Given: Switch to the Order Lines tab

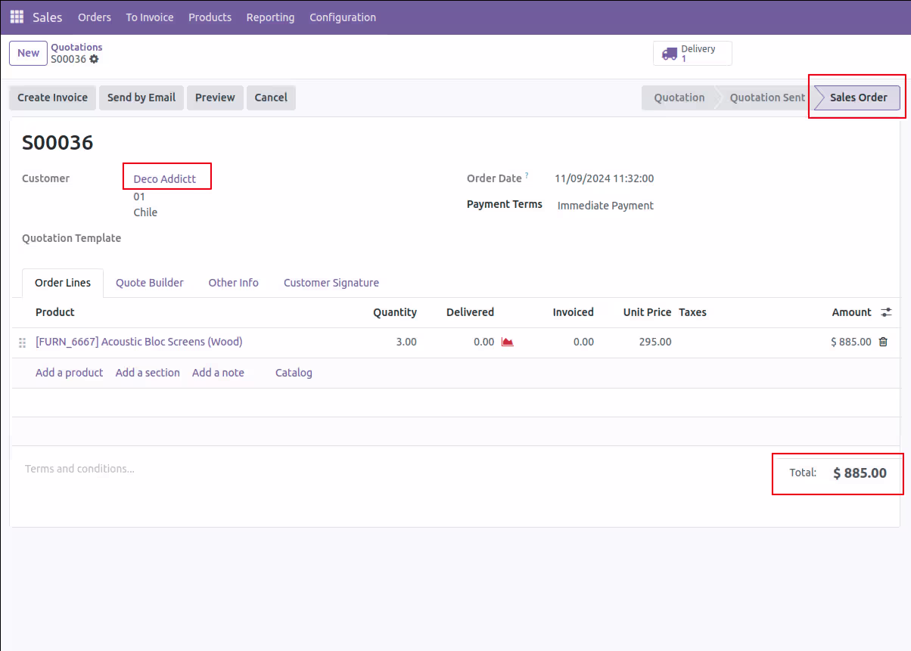Looking at the screenshot, I should pyautogui.click(x=63, y=283).
